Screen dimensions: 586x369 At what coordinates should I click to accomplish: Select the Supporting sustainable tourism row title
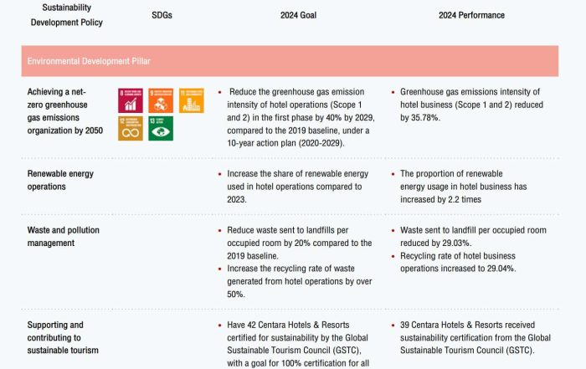point(63,338)
